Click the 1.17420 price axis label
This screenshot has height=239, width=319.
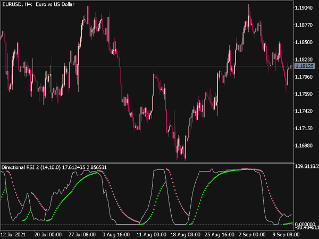(x=304, y=111)
